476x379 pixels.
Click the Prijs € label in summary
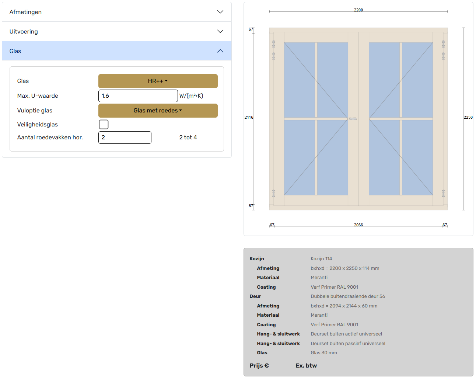(259, 366)
